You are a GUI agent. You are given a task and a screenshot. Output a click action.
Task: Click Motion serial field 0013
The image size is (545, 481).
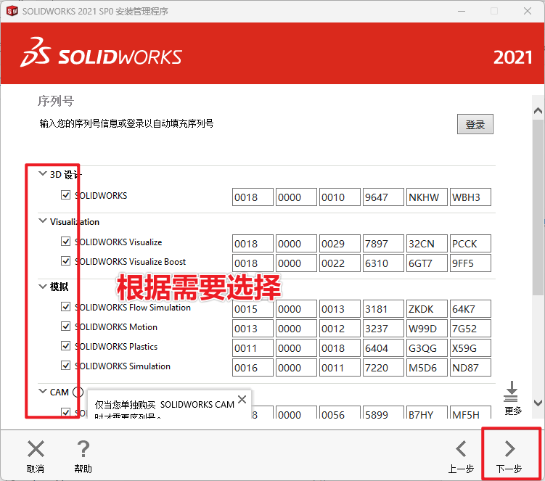tap(253, 329)
